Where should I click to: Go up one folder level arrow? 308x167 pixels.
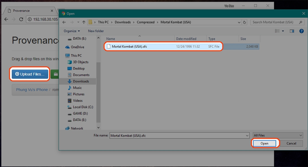pos(84,22)
